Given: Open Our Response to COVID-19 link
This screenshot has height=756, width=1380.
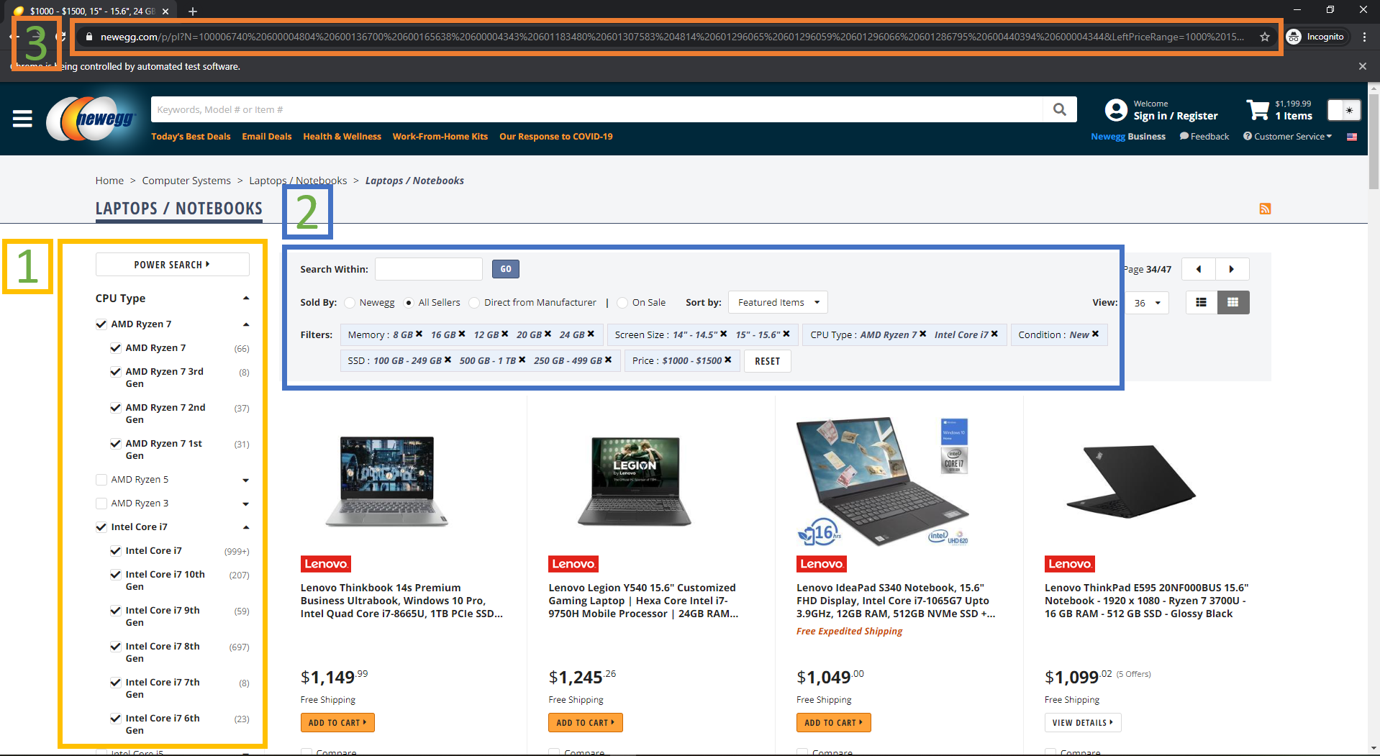Looking at the screenshot, I should [x=556, y=137].
